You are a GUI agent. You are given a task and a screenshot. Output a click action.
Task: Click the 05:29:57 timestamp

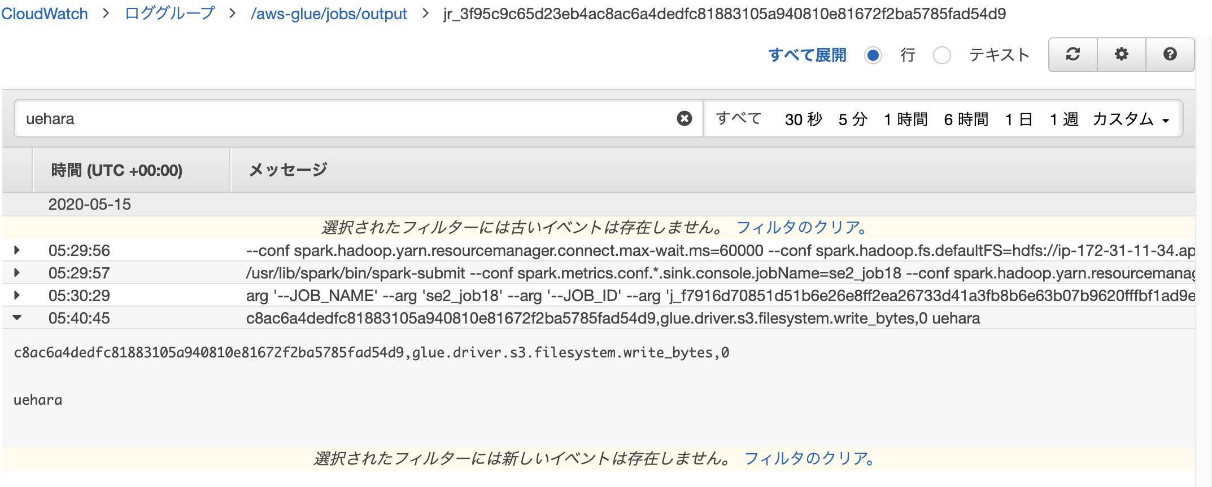pos(79,273)
